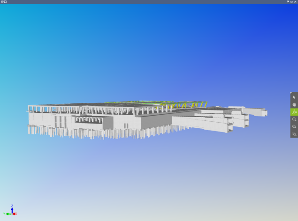Close the viewport panel
The height and width of the screenshot is (221, 298).
pos(295,2)
